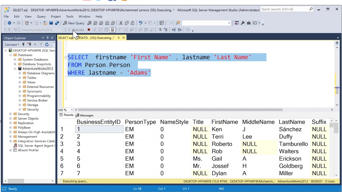Expand the Programmability folder node
The image size is (342, 192).
pos(20,96)
